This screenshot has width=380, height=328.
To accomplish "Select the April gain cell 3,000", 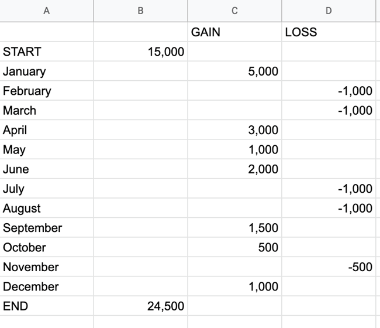I will (234, 130).
